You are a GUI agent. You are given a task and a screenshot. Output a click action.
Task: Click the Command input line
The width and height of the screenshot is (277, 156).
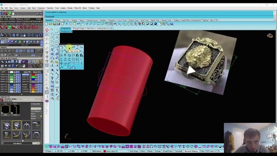tap(159, 16)
